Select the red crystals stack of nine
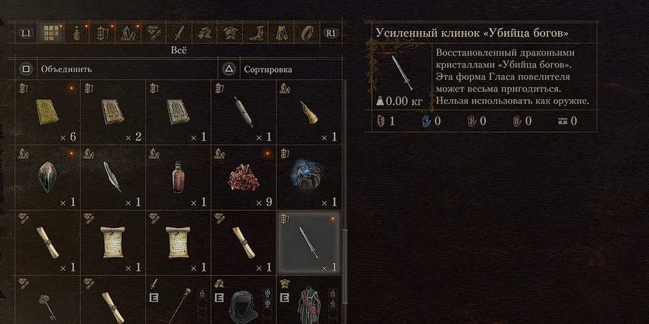Viewport: 649px width, 324px height. pos(244,178)
